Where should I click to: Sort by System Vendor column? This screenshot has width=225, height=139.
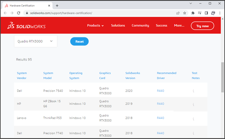pos(22,75)
